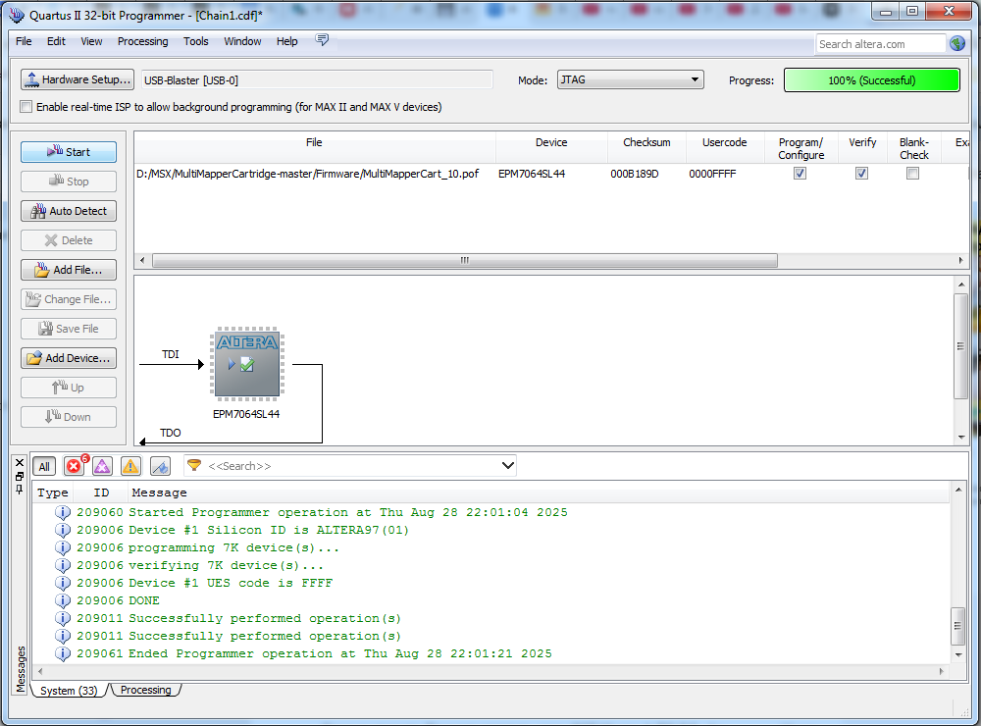
Task: Float the Messages panel with restore icon
Action: coord(20,476)
